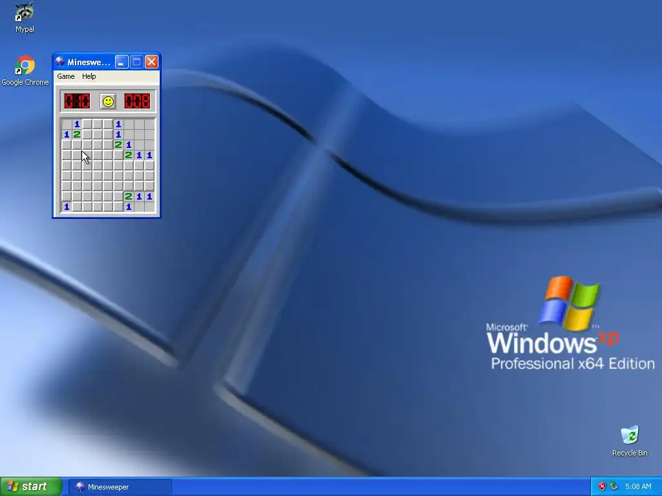Screen dimensions: 662x496
Task: Click the blue 1 in the bottom-left corner cell
Action: [67, 207]
